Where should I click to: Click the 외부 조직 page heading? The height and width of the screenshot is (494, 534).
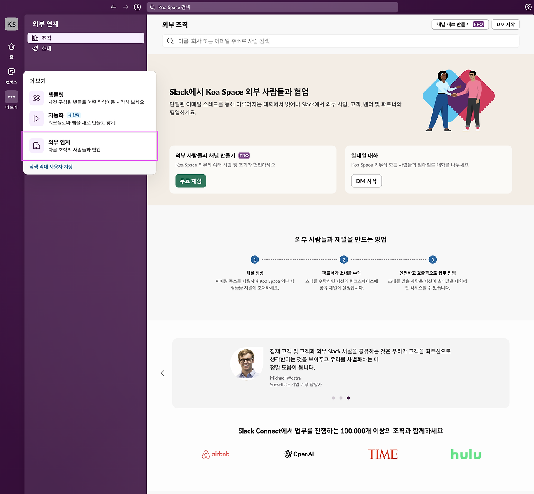175,25
